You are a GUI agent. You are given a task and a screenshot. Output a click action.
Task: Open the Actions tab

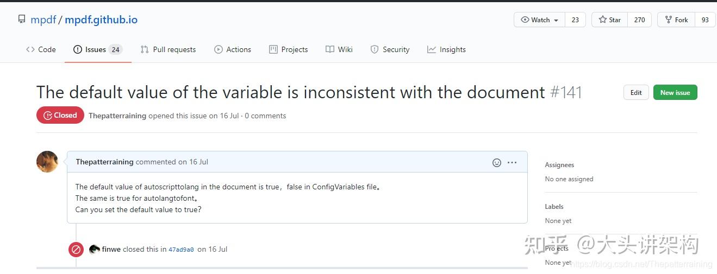(233, 49)
